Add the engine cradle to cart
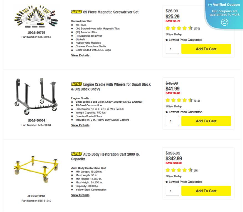243x212 pixels. [x=206, y=121]
